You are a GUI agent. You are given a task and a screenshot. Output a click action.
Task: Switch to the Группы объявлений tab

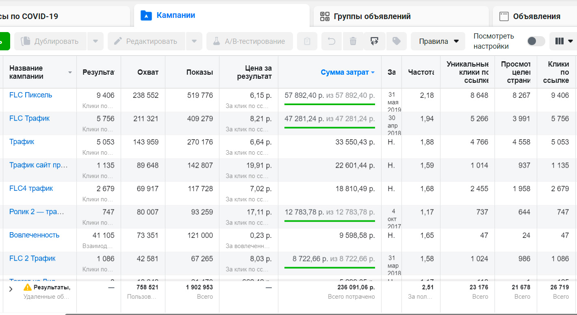pos(366,16)
